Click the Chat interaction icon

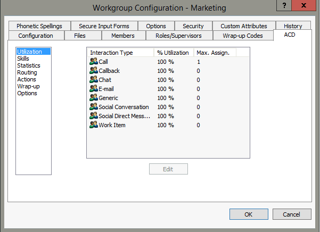94,80
